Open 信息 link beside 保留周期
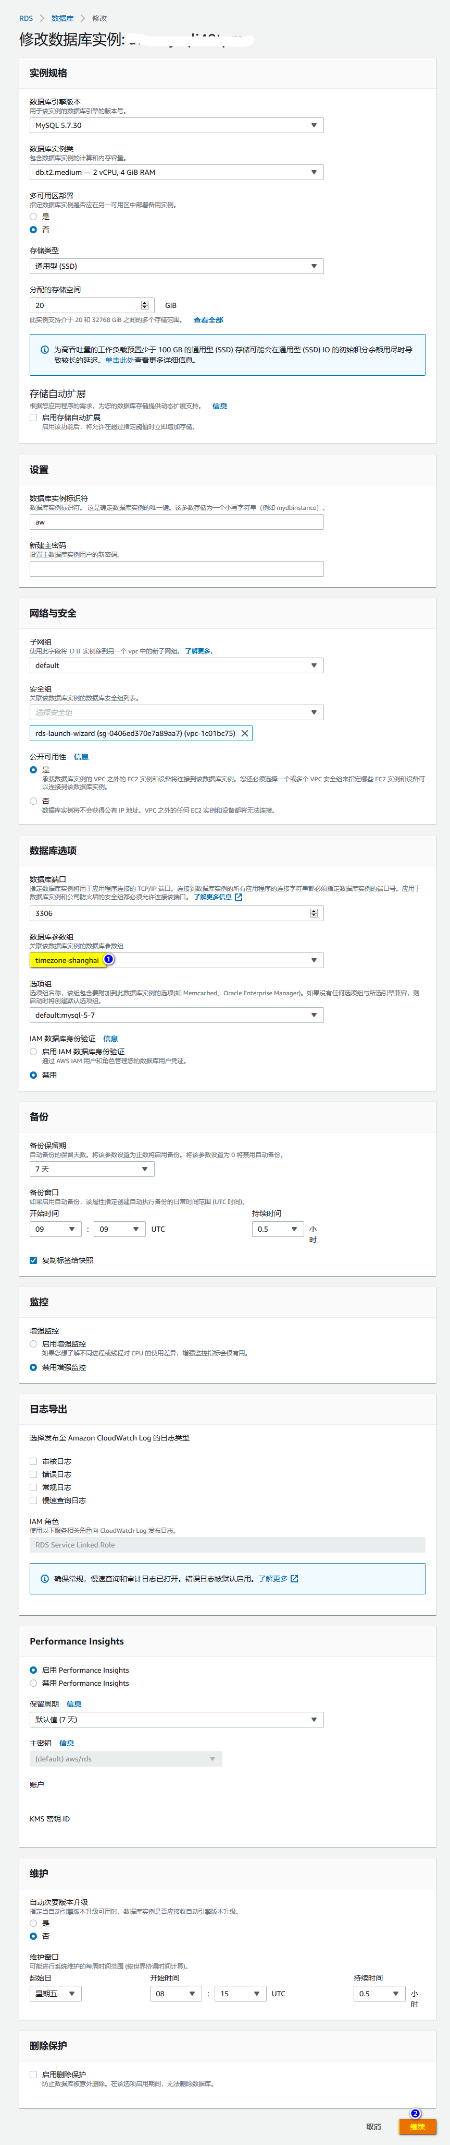Image resolution: width=450 pixels, height=2145 pixels. pyautogui.click(x=74, y=1705)
